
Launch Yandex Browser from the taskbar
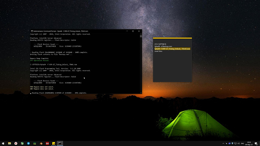click(x=16, y=143)
